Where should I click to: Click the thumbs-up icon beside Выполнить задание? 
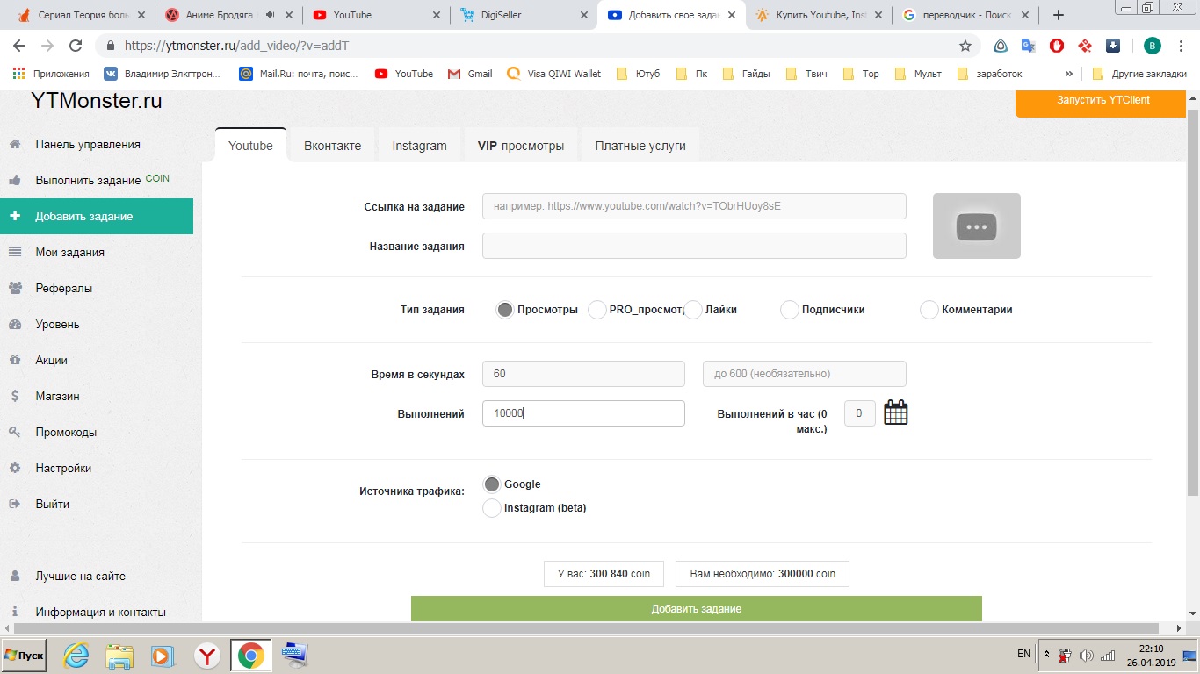click(15, 180)
